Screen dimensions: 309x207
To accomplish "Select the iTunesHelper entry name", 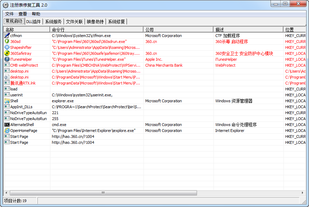I will point(21,59).
